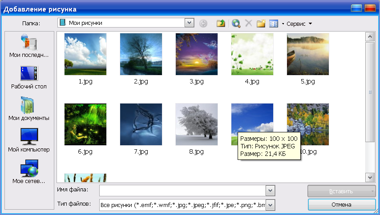Select thumbnail 8.jpg snowy tree
This screenshot has width=380, height=215.
point(197,124)
